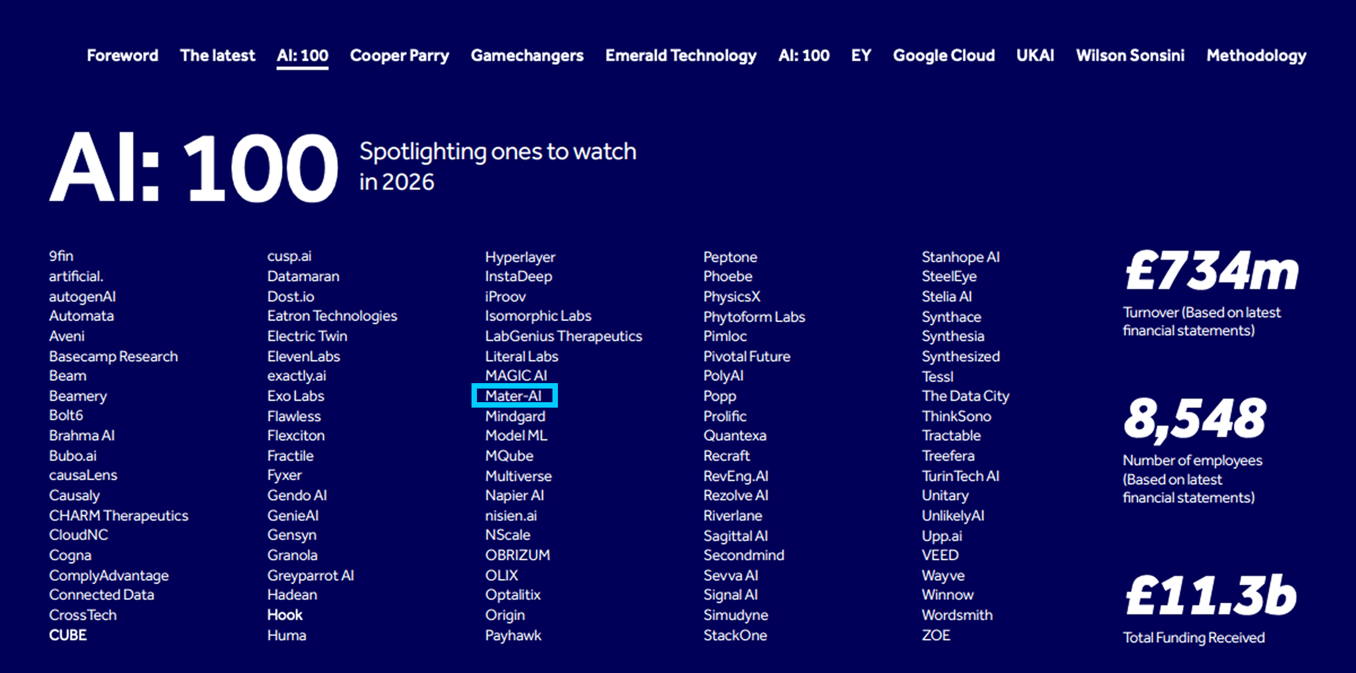Screen dimensions: 1356x673
Task: Switch to Gamechangers tab
Action: click(527, 56)
